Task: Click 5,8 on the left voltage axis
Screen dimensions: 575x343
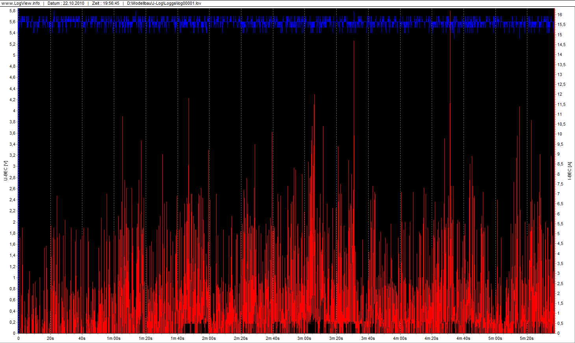Action: tap(13, 11)
